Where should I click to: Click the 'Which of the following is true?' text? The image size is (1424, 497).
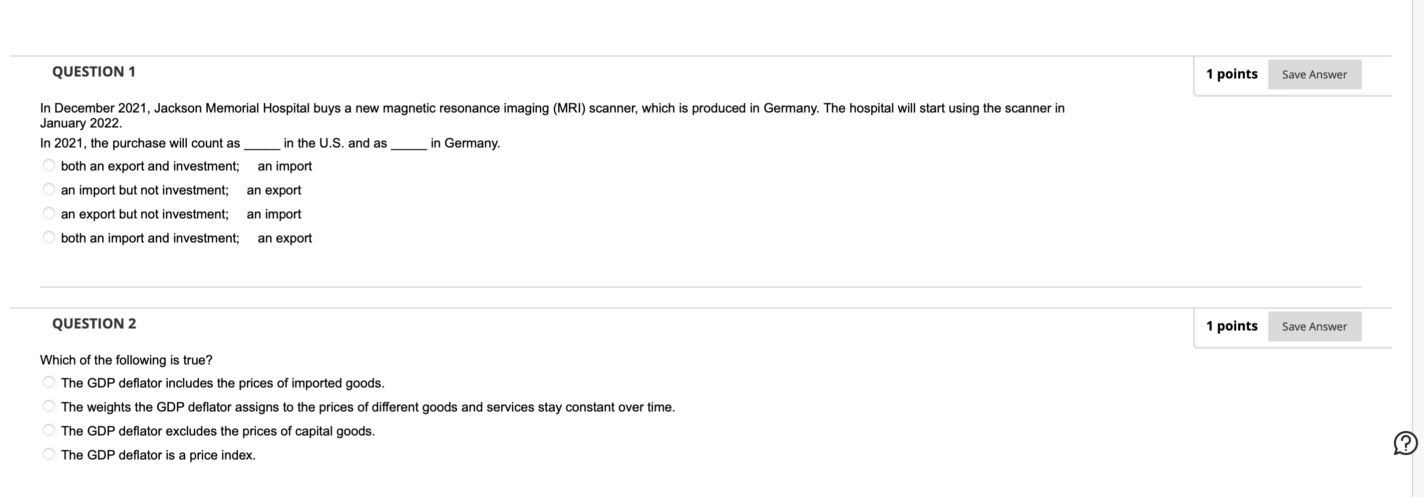126,360
